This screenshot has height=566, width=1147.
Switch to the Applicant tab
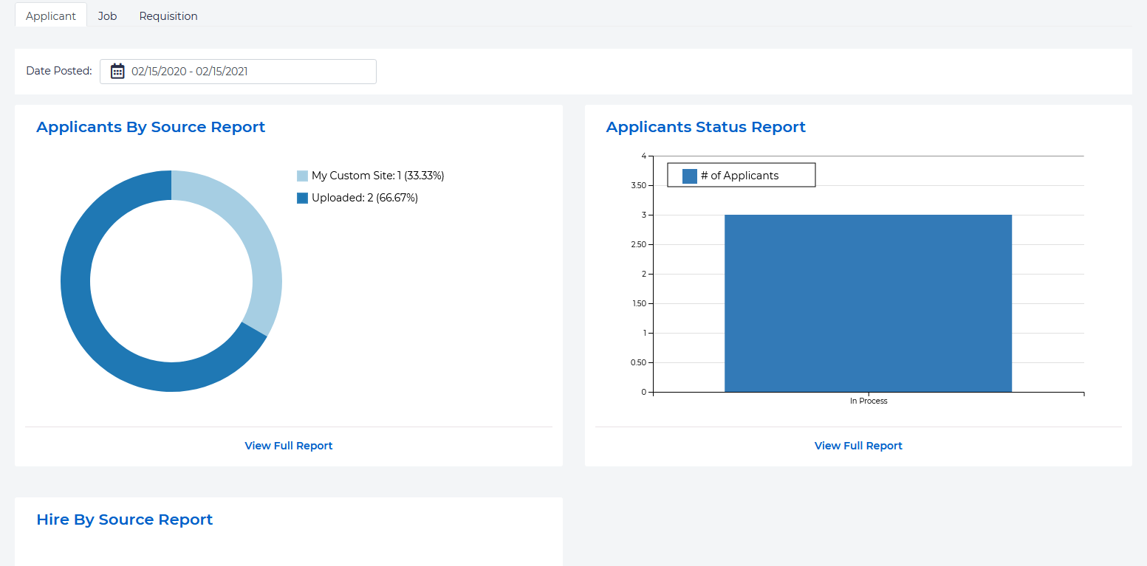point(51,15)
